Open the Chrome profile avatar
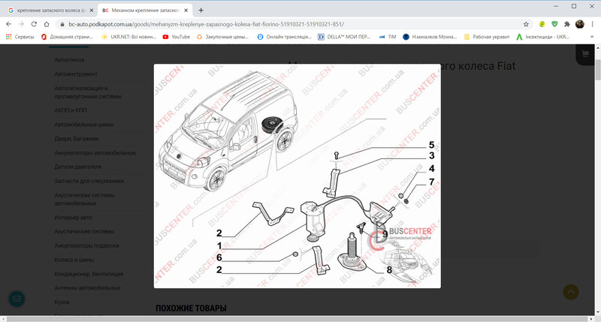Image resolution: width=601 pixels, height=322 pixels. 579,24
